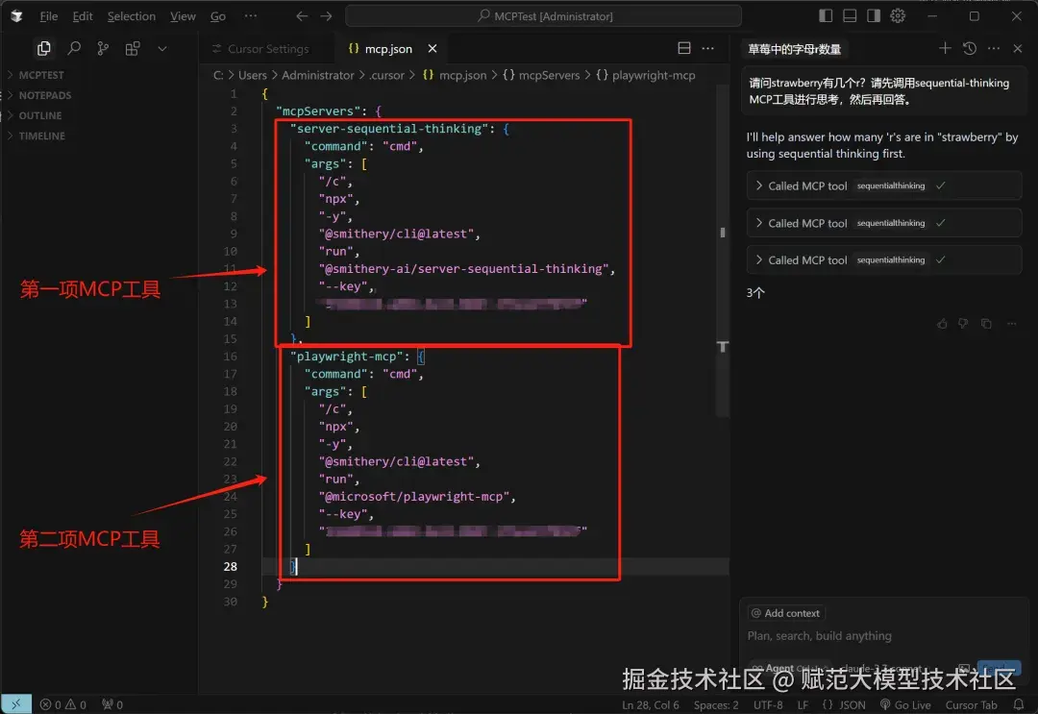The height and width of the screenshot is (714, 1038).
Task: Open the Extensions view icon
Action: coord(133,48)
